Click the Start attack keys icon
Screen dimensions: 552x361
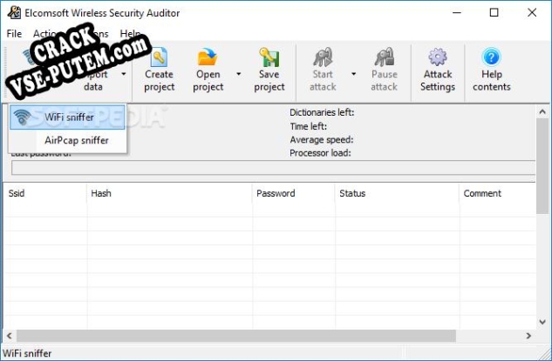323,57
